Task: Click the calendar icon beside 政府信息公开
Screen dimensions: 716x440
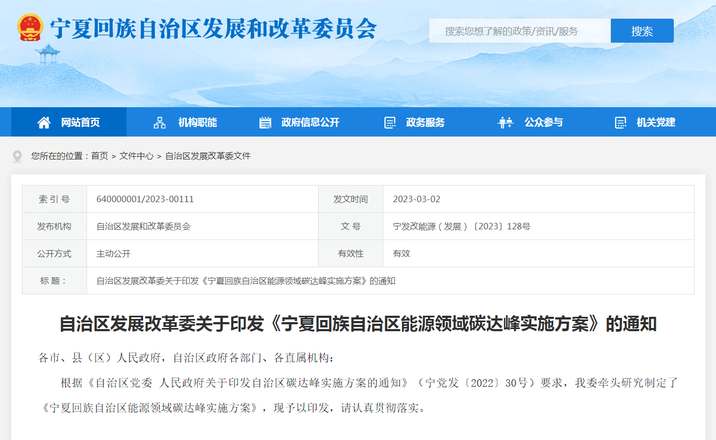Action: [265, 123]
